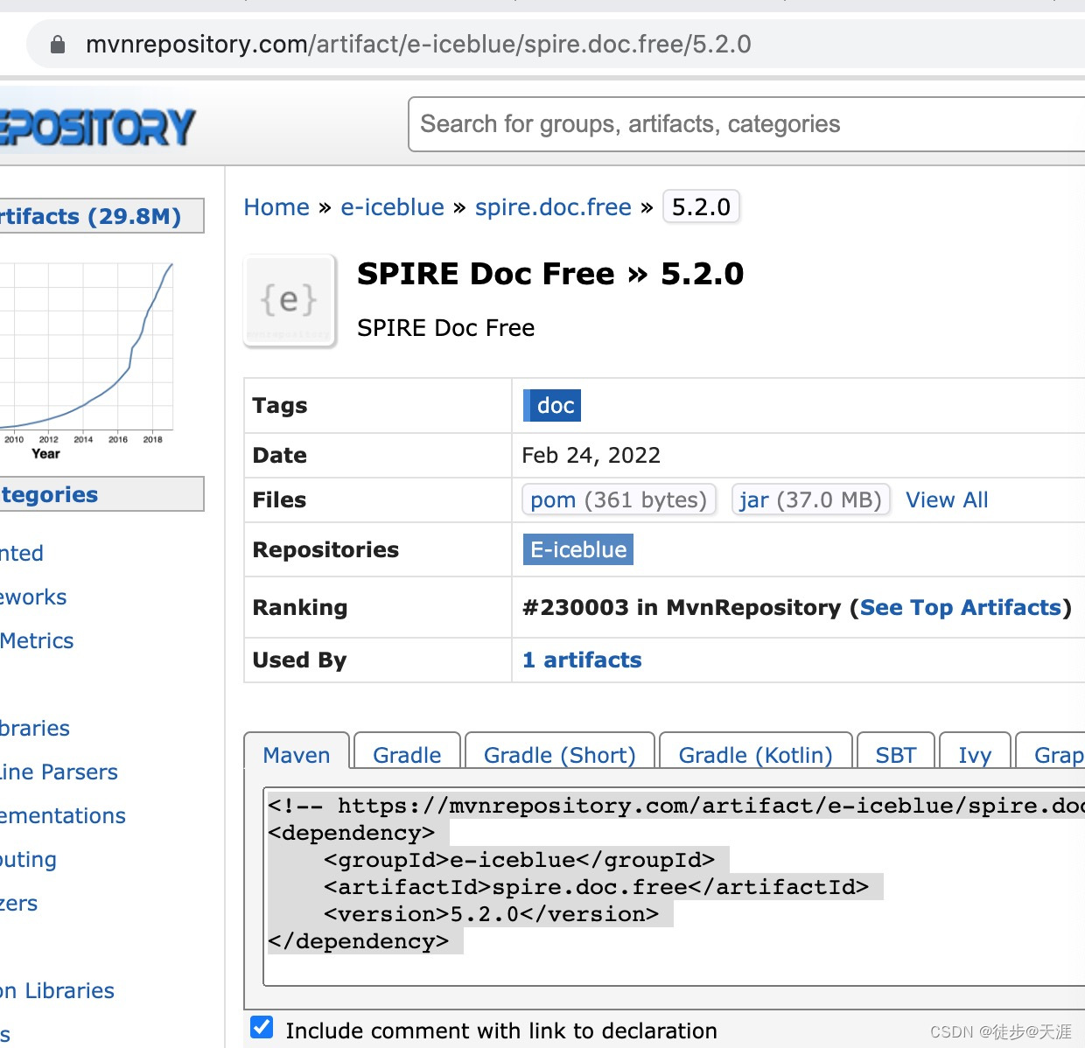The height and width of the screenshot is (1048, 1085).
Task: Open the SBT snippet tab
Action: pyautogui.click(x=895, y=754)
